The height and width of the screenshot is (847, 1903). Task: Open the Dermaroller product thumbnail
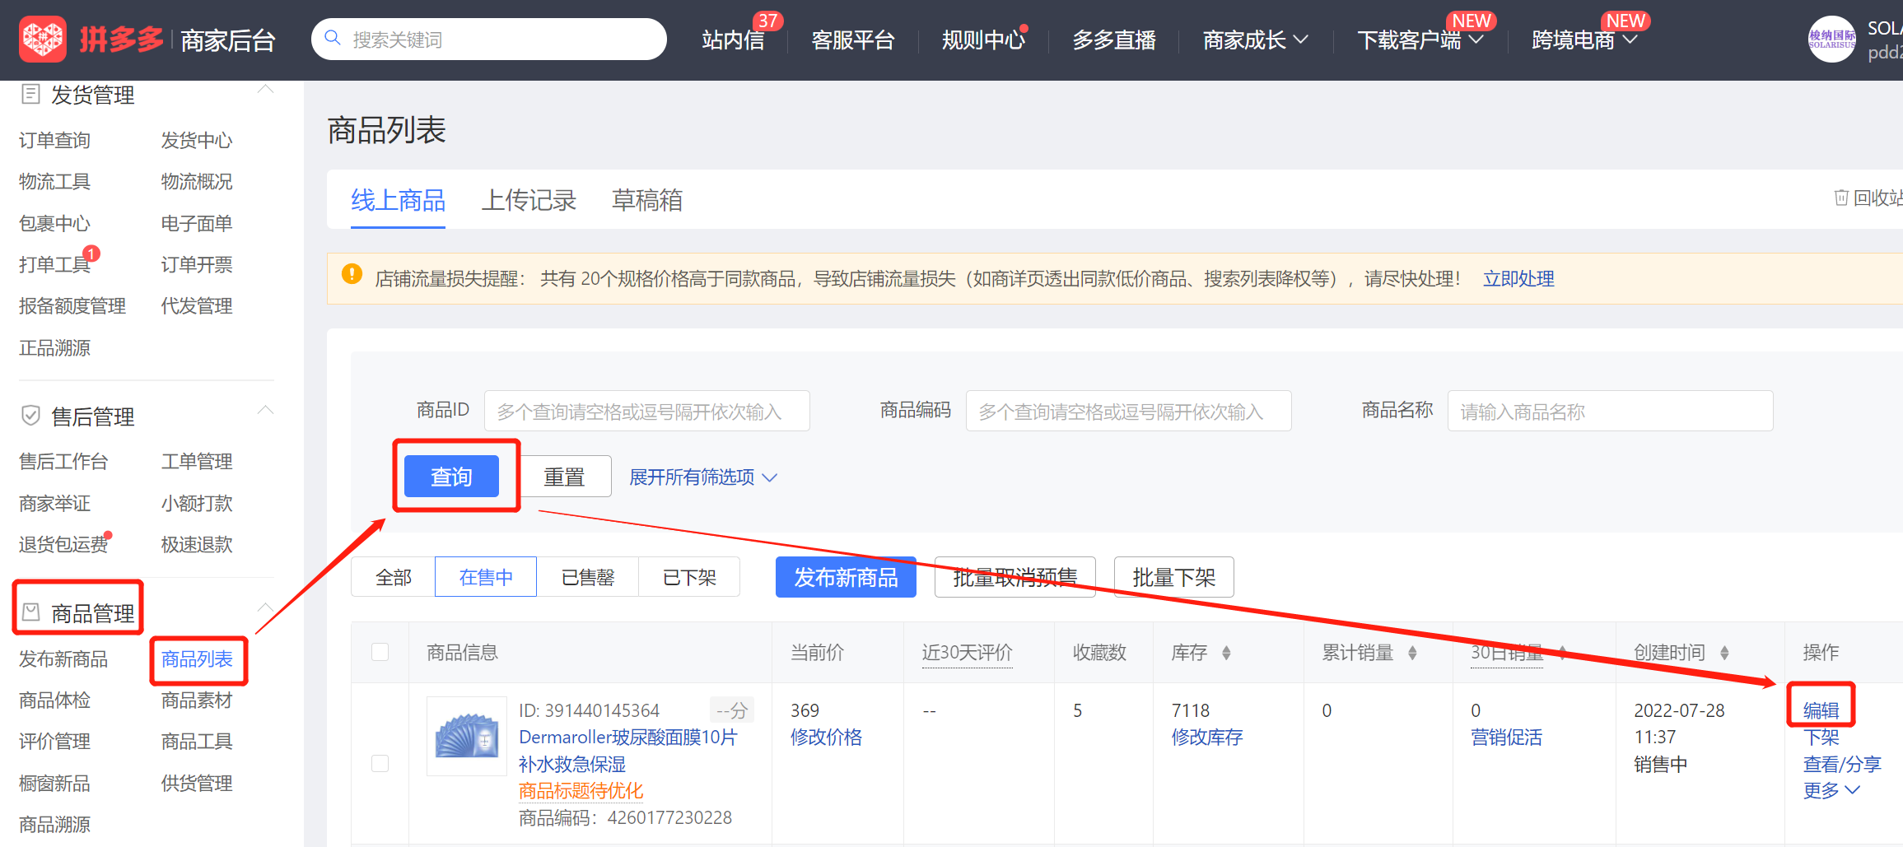pos(467,736)
